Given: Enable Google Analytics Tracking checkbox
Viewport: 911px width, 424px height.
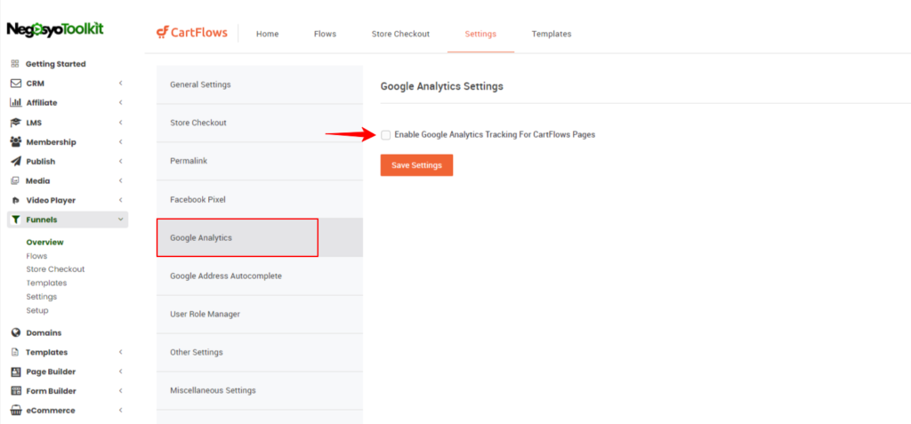Looking at the screenshot, I should [x=386, y=135].
